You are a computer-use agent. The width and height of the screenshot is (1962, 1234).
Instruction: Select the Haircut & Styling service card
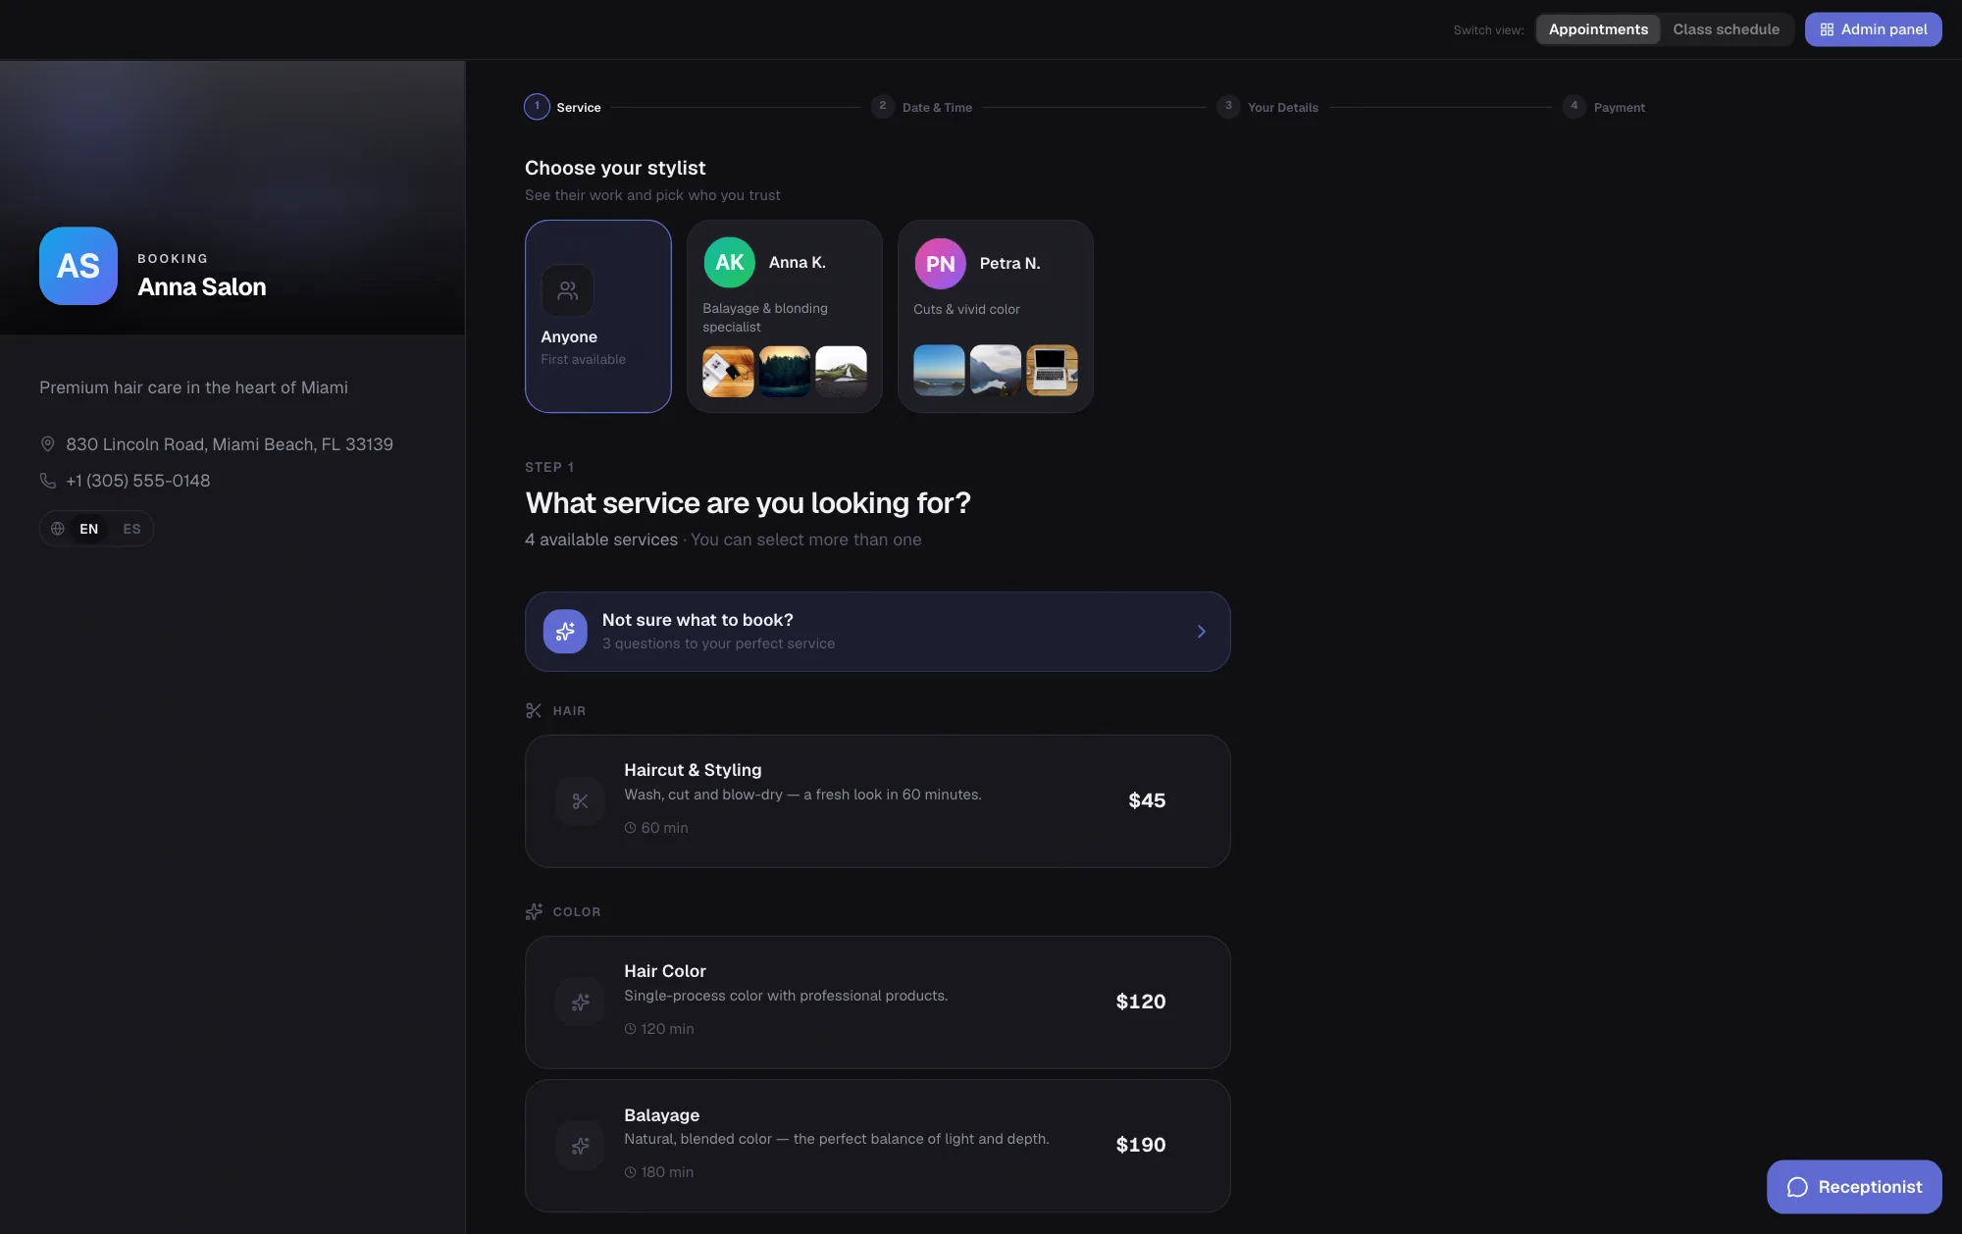click(x=877, y=801)
